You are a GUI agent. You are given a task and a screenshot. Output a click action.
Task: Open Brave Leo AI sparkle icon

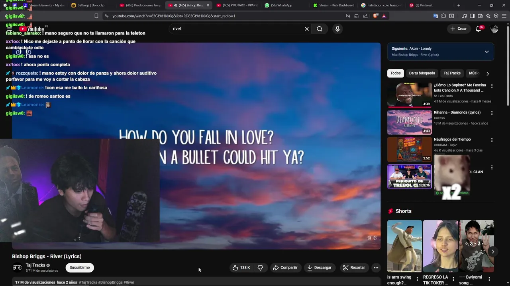point(488,16)
